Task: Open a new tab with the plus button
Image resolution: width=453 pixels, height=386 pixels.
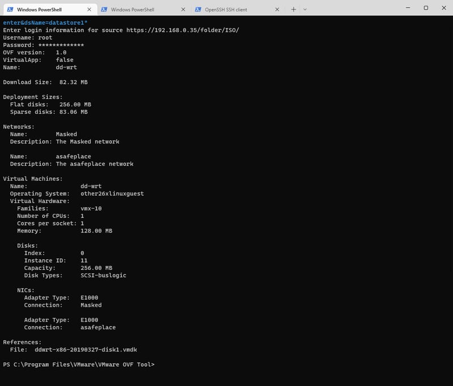Action: tap(293, 10)
